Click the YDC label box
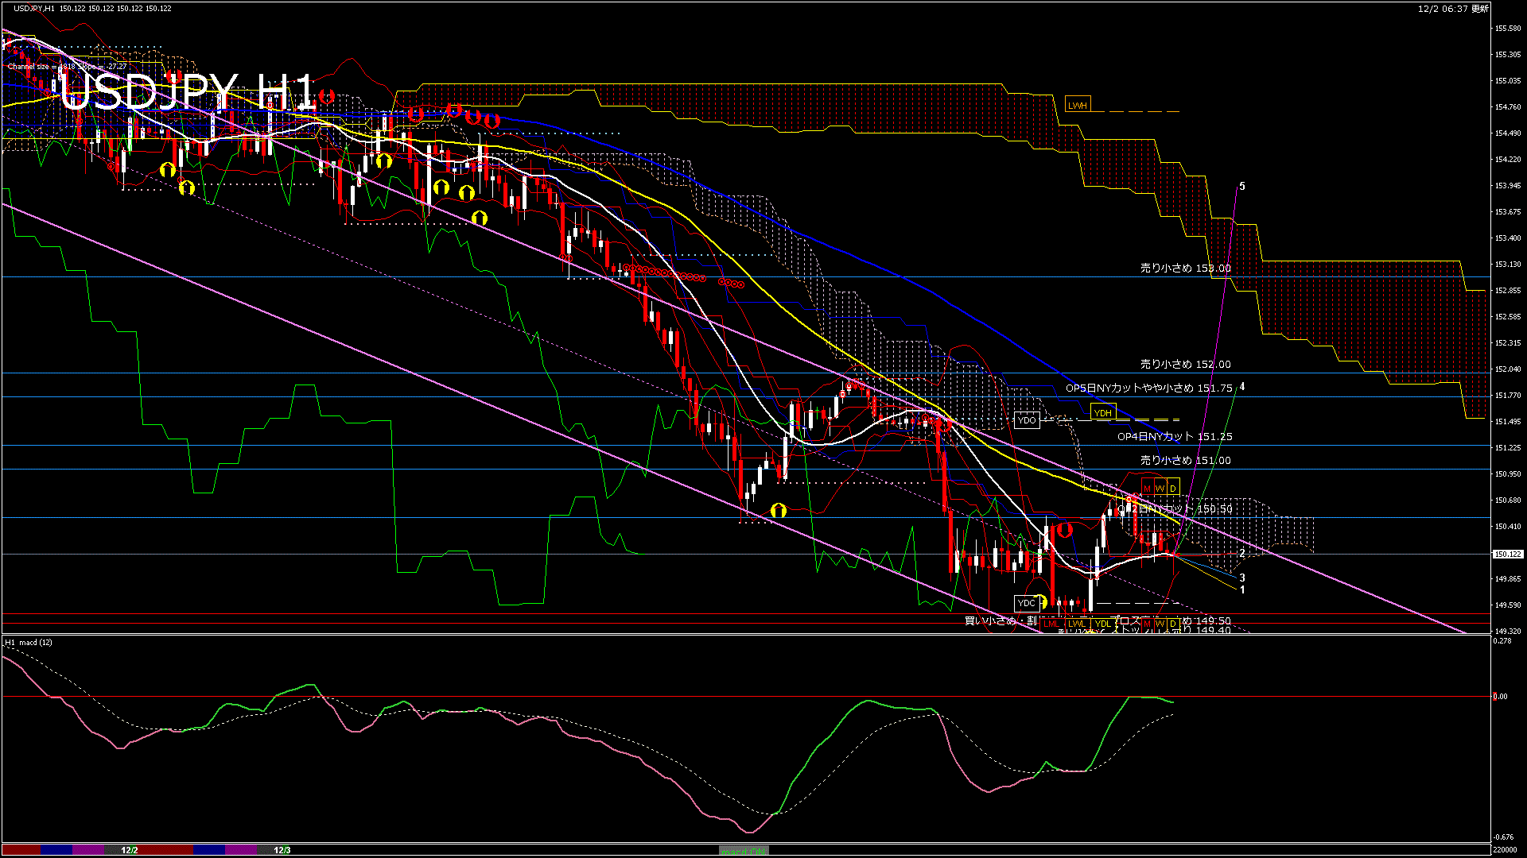The height and width of the screenshot is (858, 1527). 1026,603
